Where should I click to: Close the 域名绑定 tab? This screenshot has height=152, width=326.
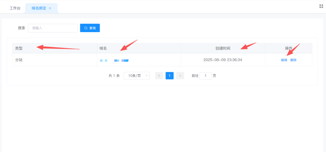tap(50, 8)
